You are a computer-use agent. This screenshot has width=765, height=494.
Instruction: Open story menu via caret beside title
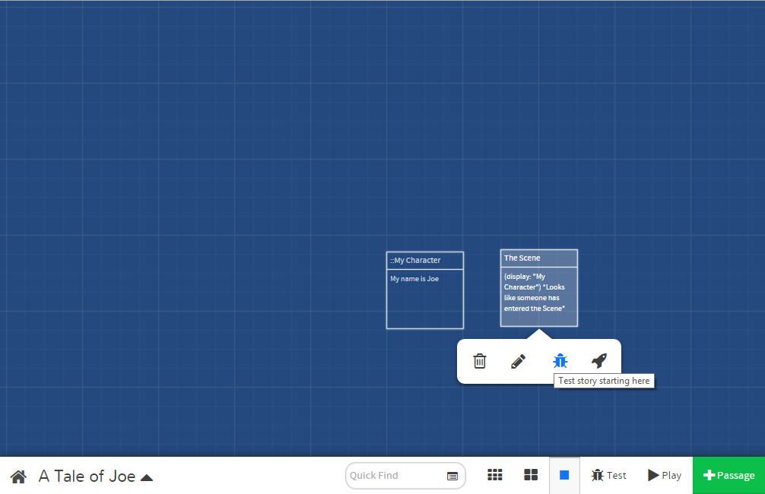click(147, 477)
